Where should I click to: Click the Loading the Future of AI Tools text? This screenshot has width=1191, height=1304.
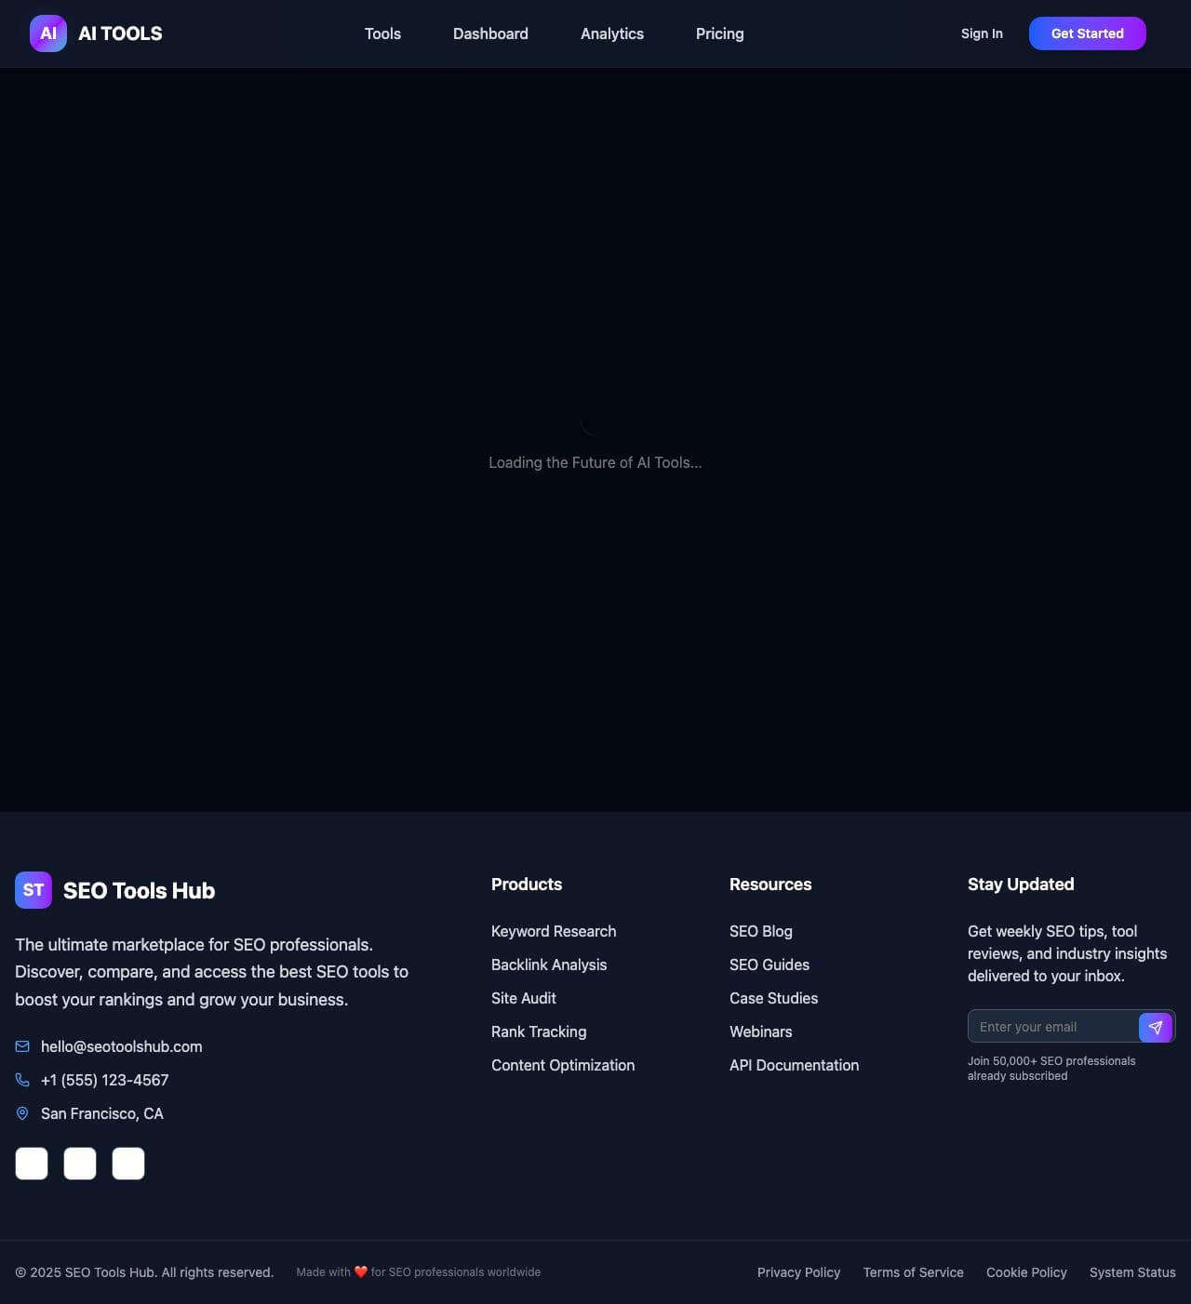[x=595, y=462]
